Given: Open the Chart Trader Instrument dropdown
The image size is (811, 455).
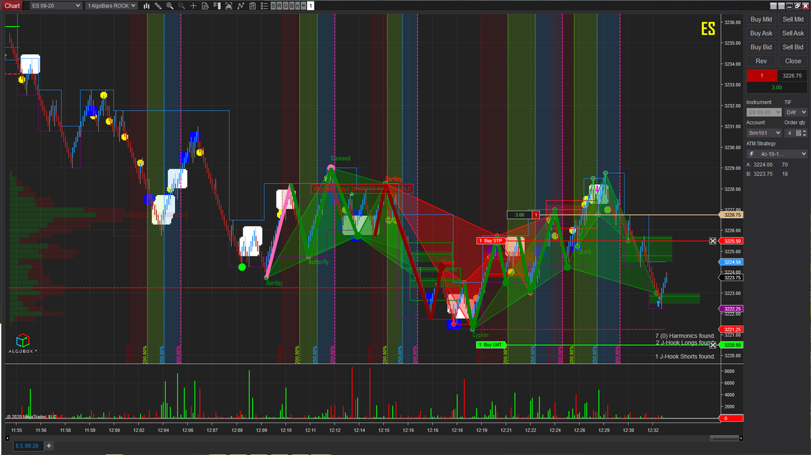Looking at the screenshot, I should click(x=764, y=112).
